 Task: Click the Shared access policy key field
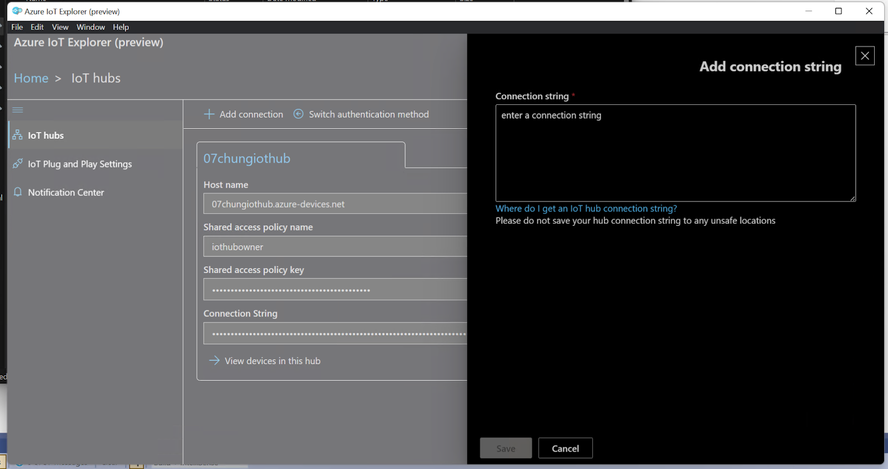pyautogui.click(x=335, y=289)
